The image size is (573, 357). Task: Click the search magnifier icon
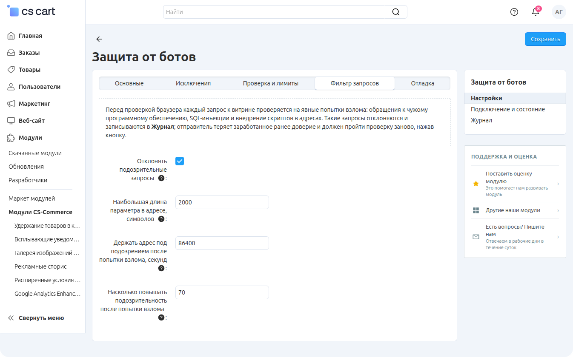tap(396, 12)
